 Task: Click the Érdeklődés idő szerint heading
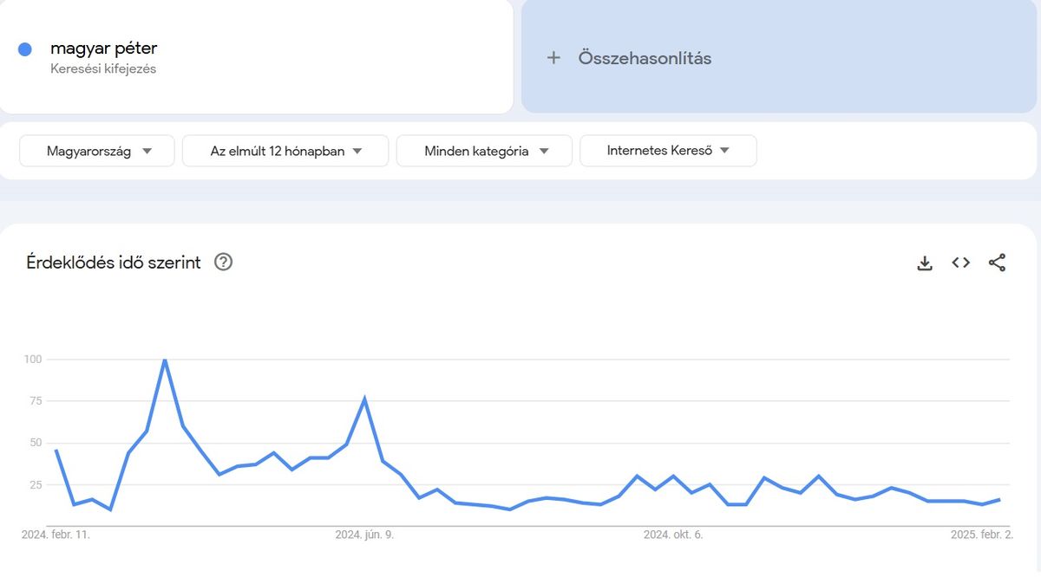114,263
